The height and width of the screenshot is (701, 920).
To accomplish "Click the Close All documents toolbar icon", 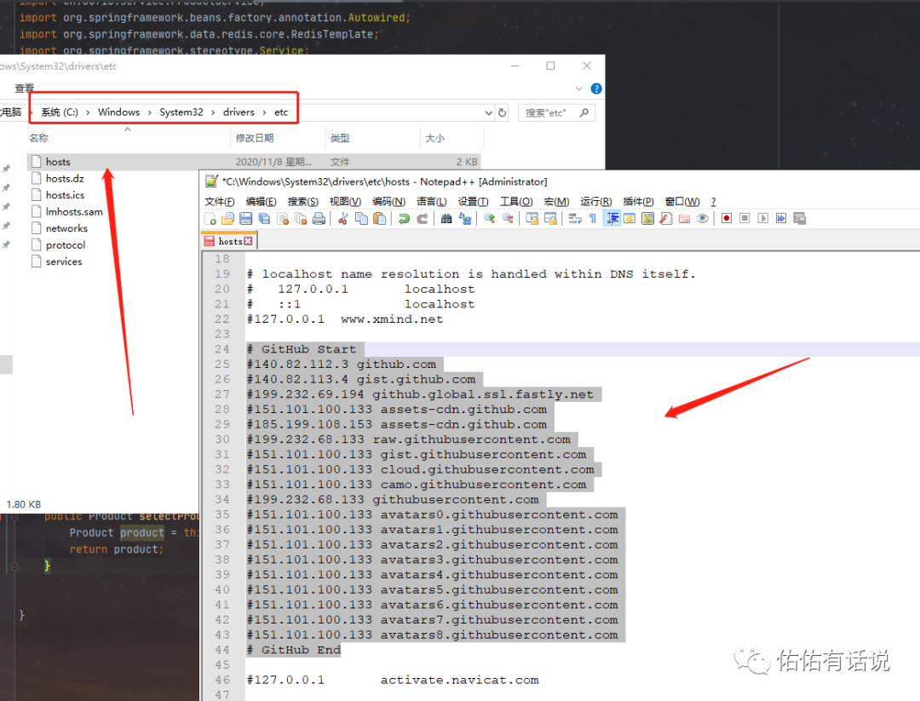I will (x=301, y=219).
